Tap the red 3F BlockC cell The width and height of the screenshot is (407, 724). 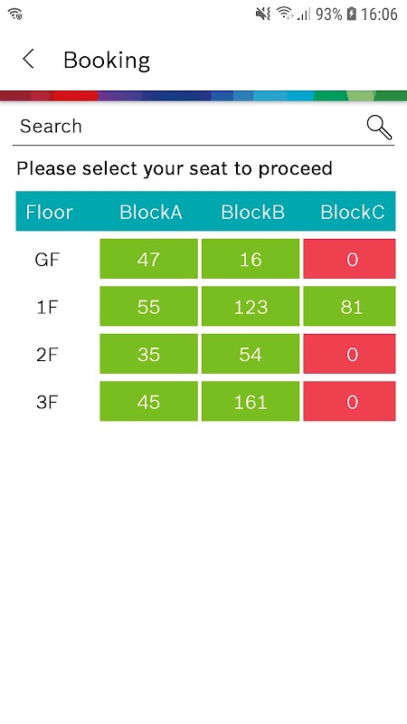point(349,401)
